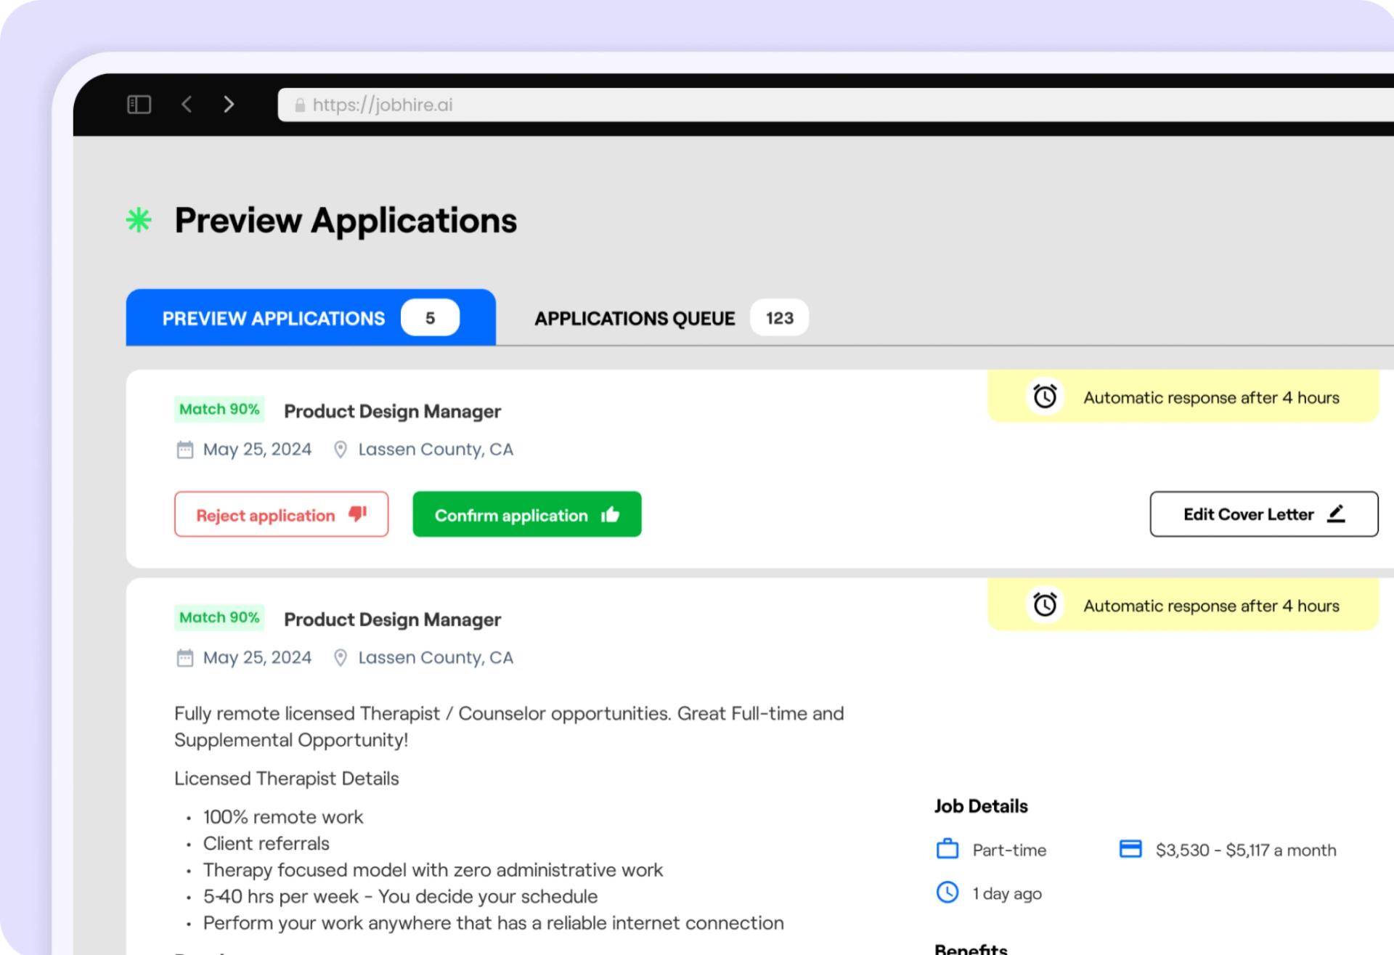
Task: Click Reject application on first job listing
Action: click(281, 514)
